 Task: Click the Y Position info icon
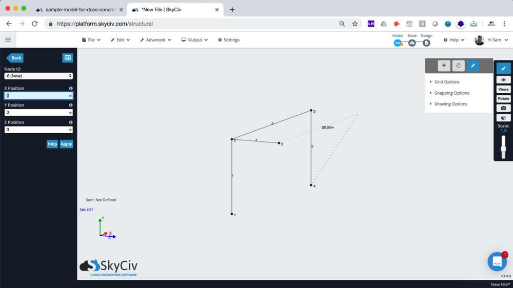click(x=71, y=105)
